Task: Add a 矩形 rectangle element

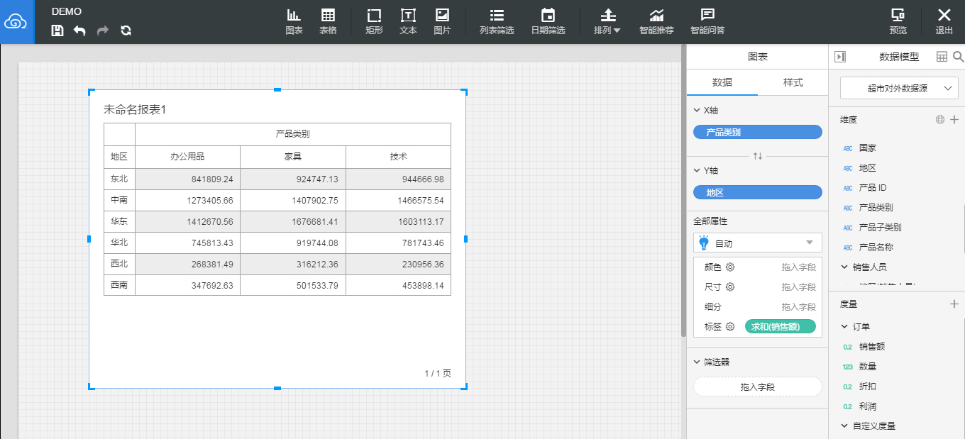Action: point(374,22)
